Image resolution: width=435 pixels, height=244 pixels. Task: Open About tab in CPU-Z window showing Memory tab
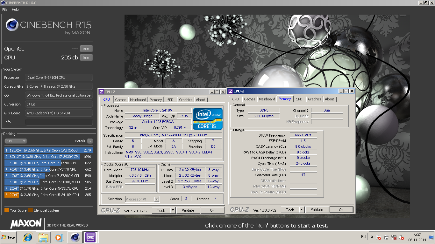(x=330, y=99)
